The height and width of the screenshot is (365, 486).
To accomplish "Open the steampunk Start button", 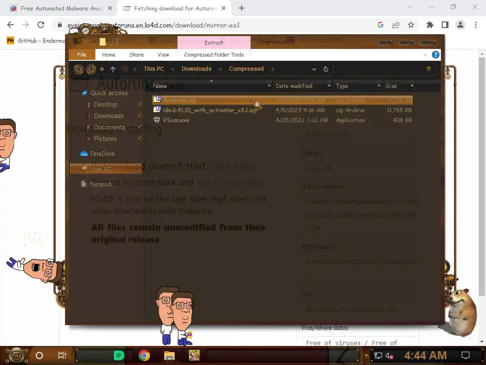I will (x=16, y=355).
